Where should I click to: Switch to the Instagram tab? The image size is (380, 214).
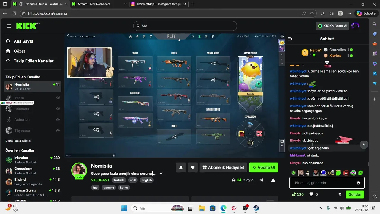coord(159,4)
